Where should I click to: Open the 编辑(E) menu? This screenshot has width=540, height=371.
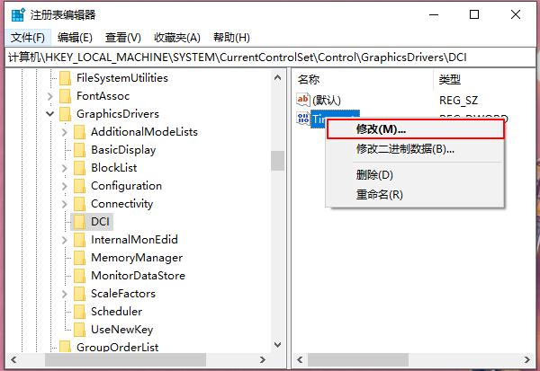coord(75,37)
